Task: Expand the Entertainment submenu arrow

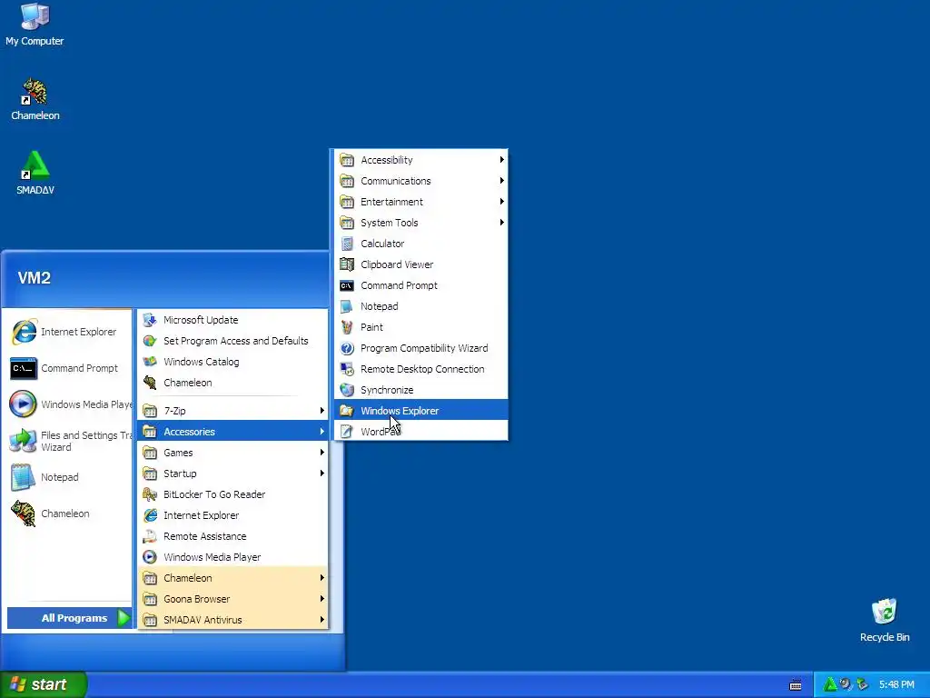Action: coord(501,202)
